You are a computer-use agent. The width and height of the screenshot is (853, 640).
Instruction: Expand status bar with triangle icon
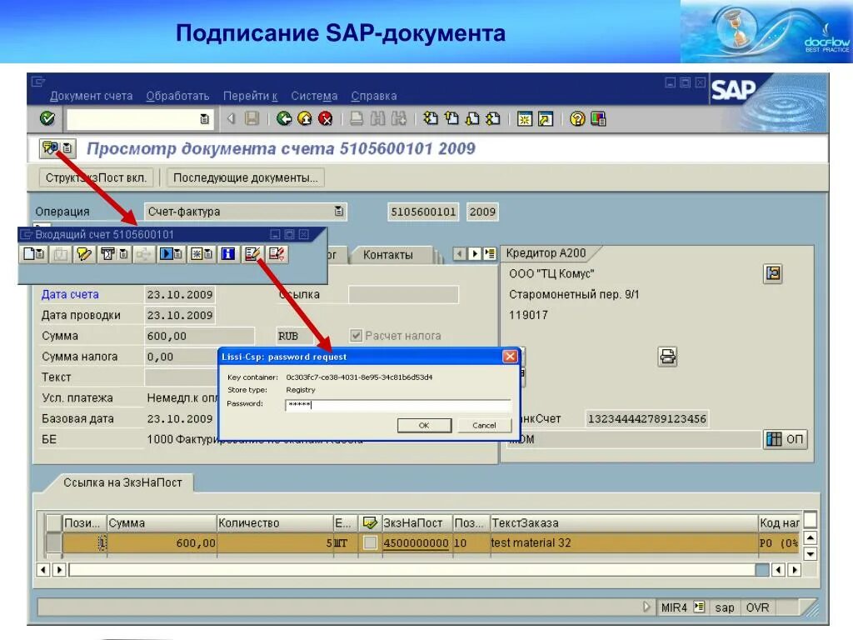coord(646,607)
